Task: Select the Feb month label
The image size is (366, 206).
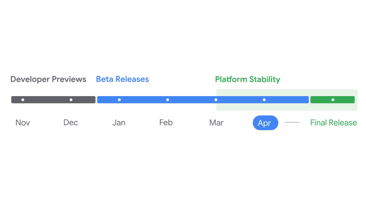Action: tap(166, 123)
